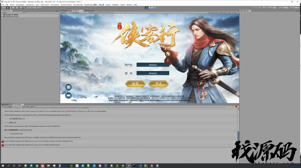Screen dimensions: 301x168
Task: Toggle Local coordinate mode
Action: (x=38, y=8)
